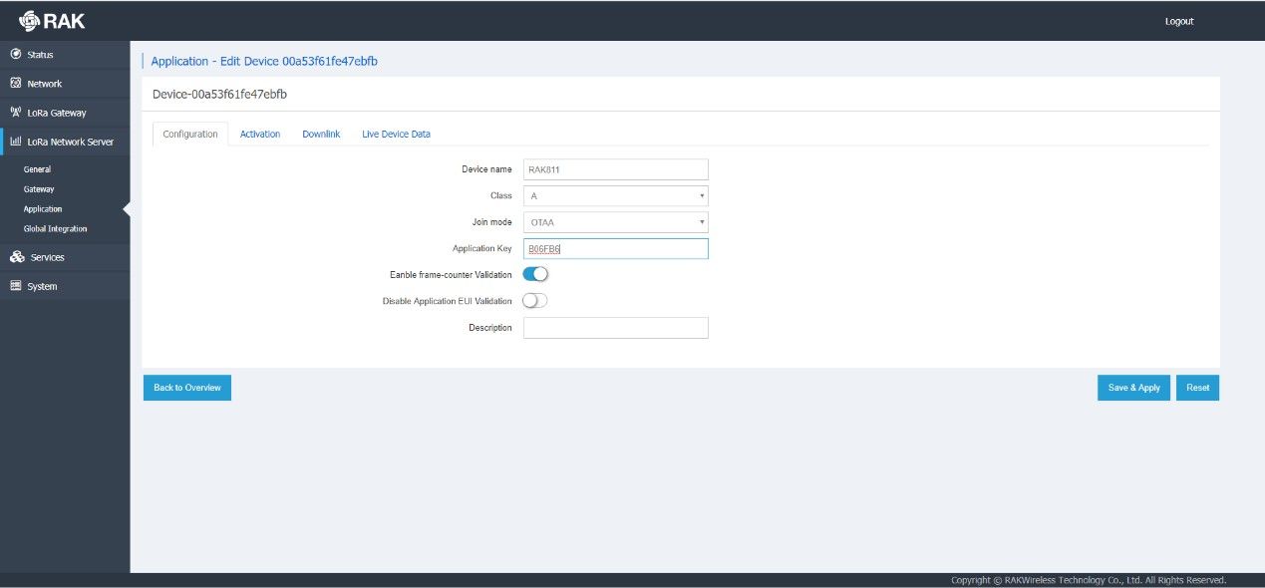Viewport: 1265px width, 588px height.
Task: Click the Disable Application EUI Validation label
Action: (448, 301)
